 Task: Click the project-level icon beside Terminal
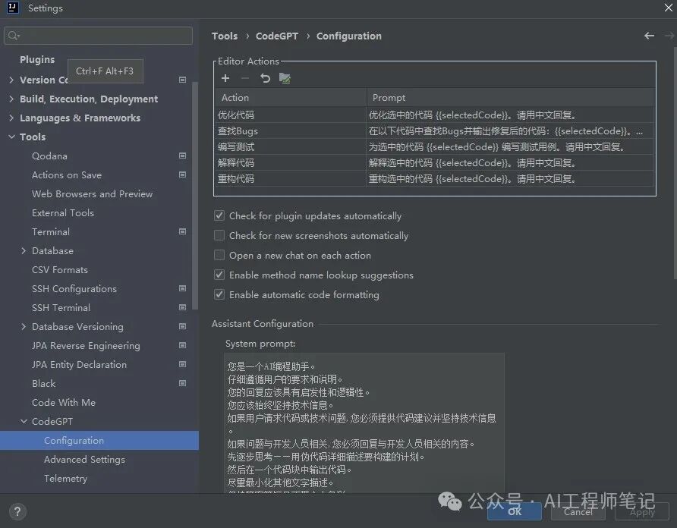click(182, 231)
